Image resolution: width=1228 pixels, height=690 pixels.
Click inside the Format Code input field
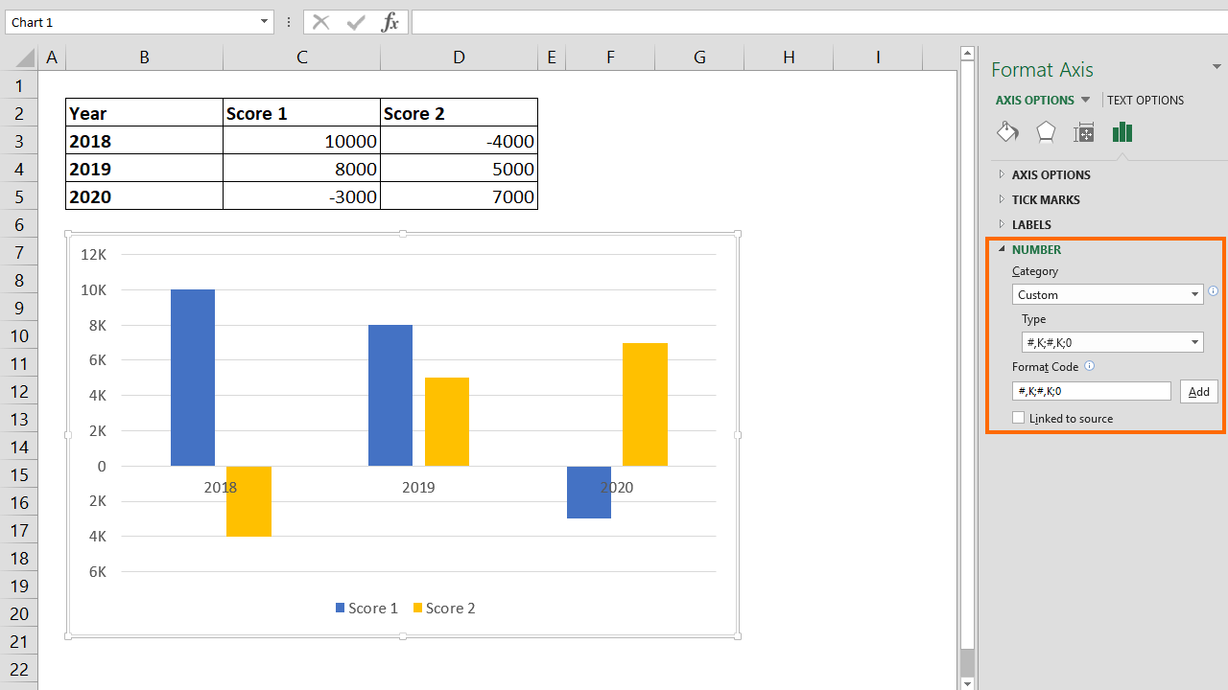click(x=1091, y=391)
